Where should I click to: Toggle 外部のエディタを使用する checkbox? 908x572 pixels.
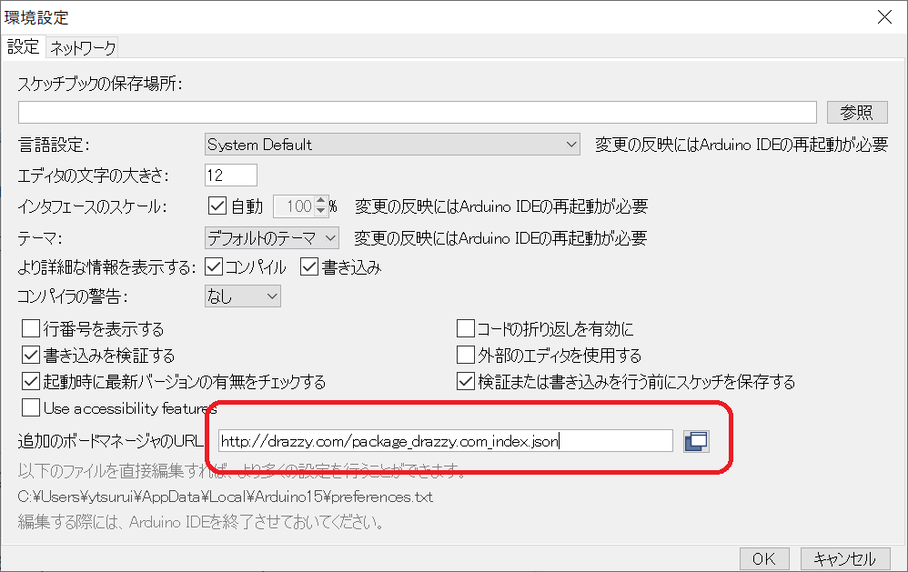pos(466,355)
